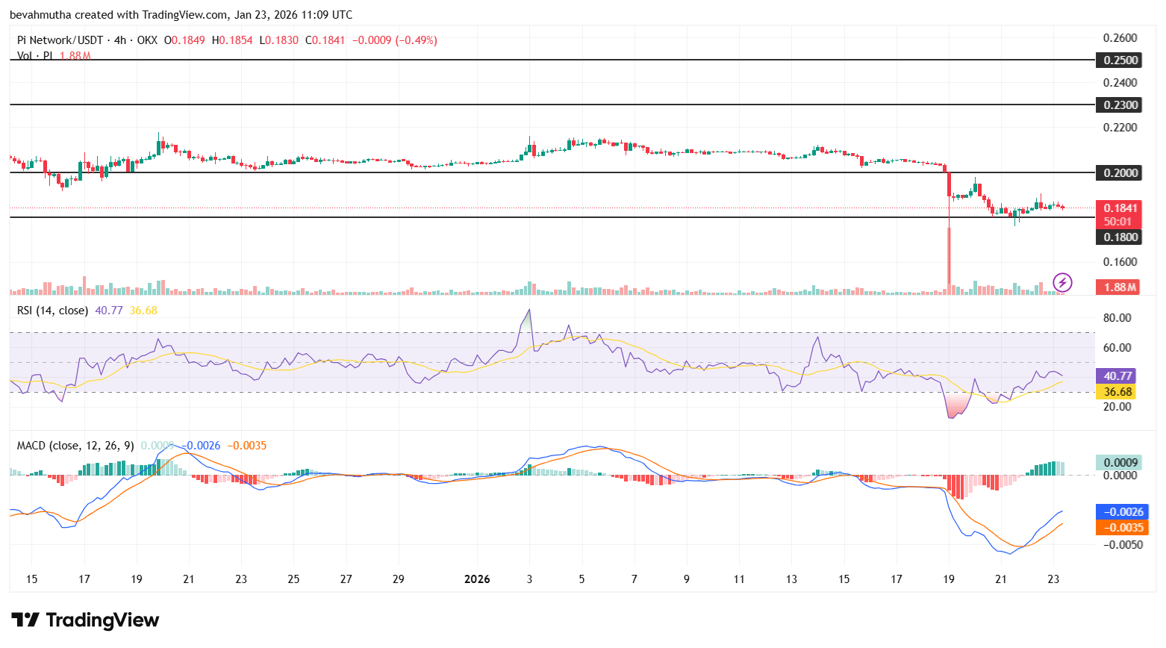1166x648 pixels.
Task: Click the 0.2000 black price level label
Action: coord(1117,172)
